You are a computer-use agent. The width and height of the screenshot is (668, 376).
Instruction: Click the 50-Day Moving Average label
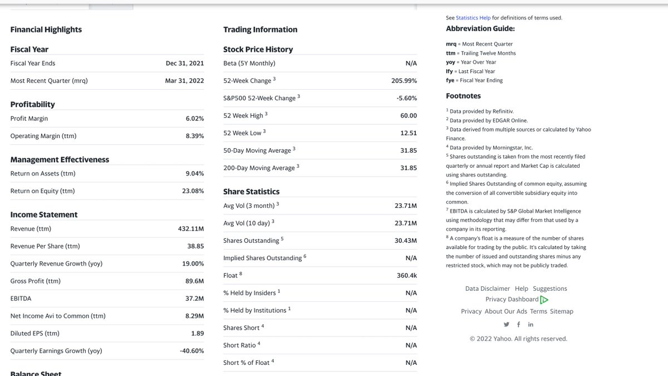tap(259, 150)
